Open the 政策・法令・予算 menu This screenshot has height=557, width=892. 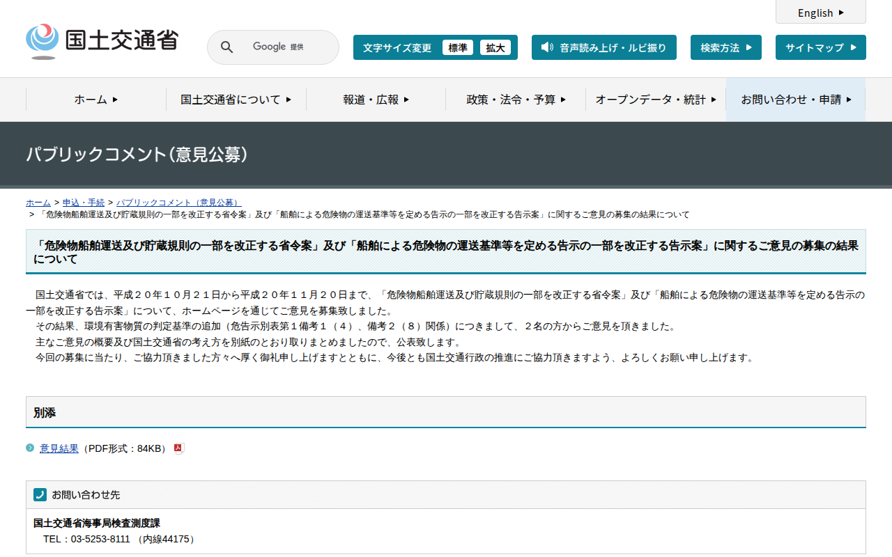pos(516,100)
